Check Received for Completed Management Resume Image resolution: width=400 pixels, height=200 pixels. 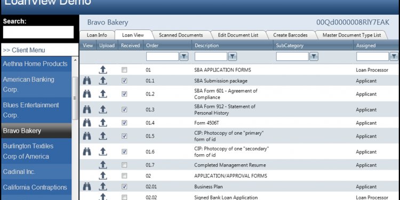click(x=124, y=165)
